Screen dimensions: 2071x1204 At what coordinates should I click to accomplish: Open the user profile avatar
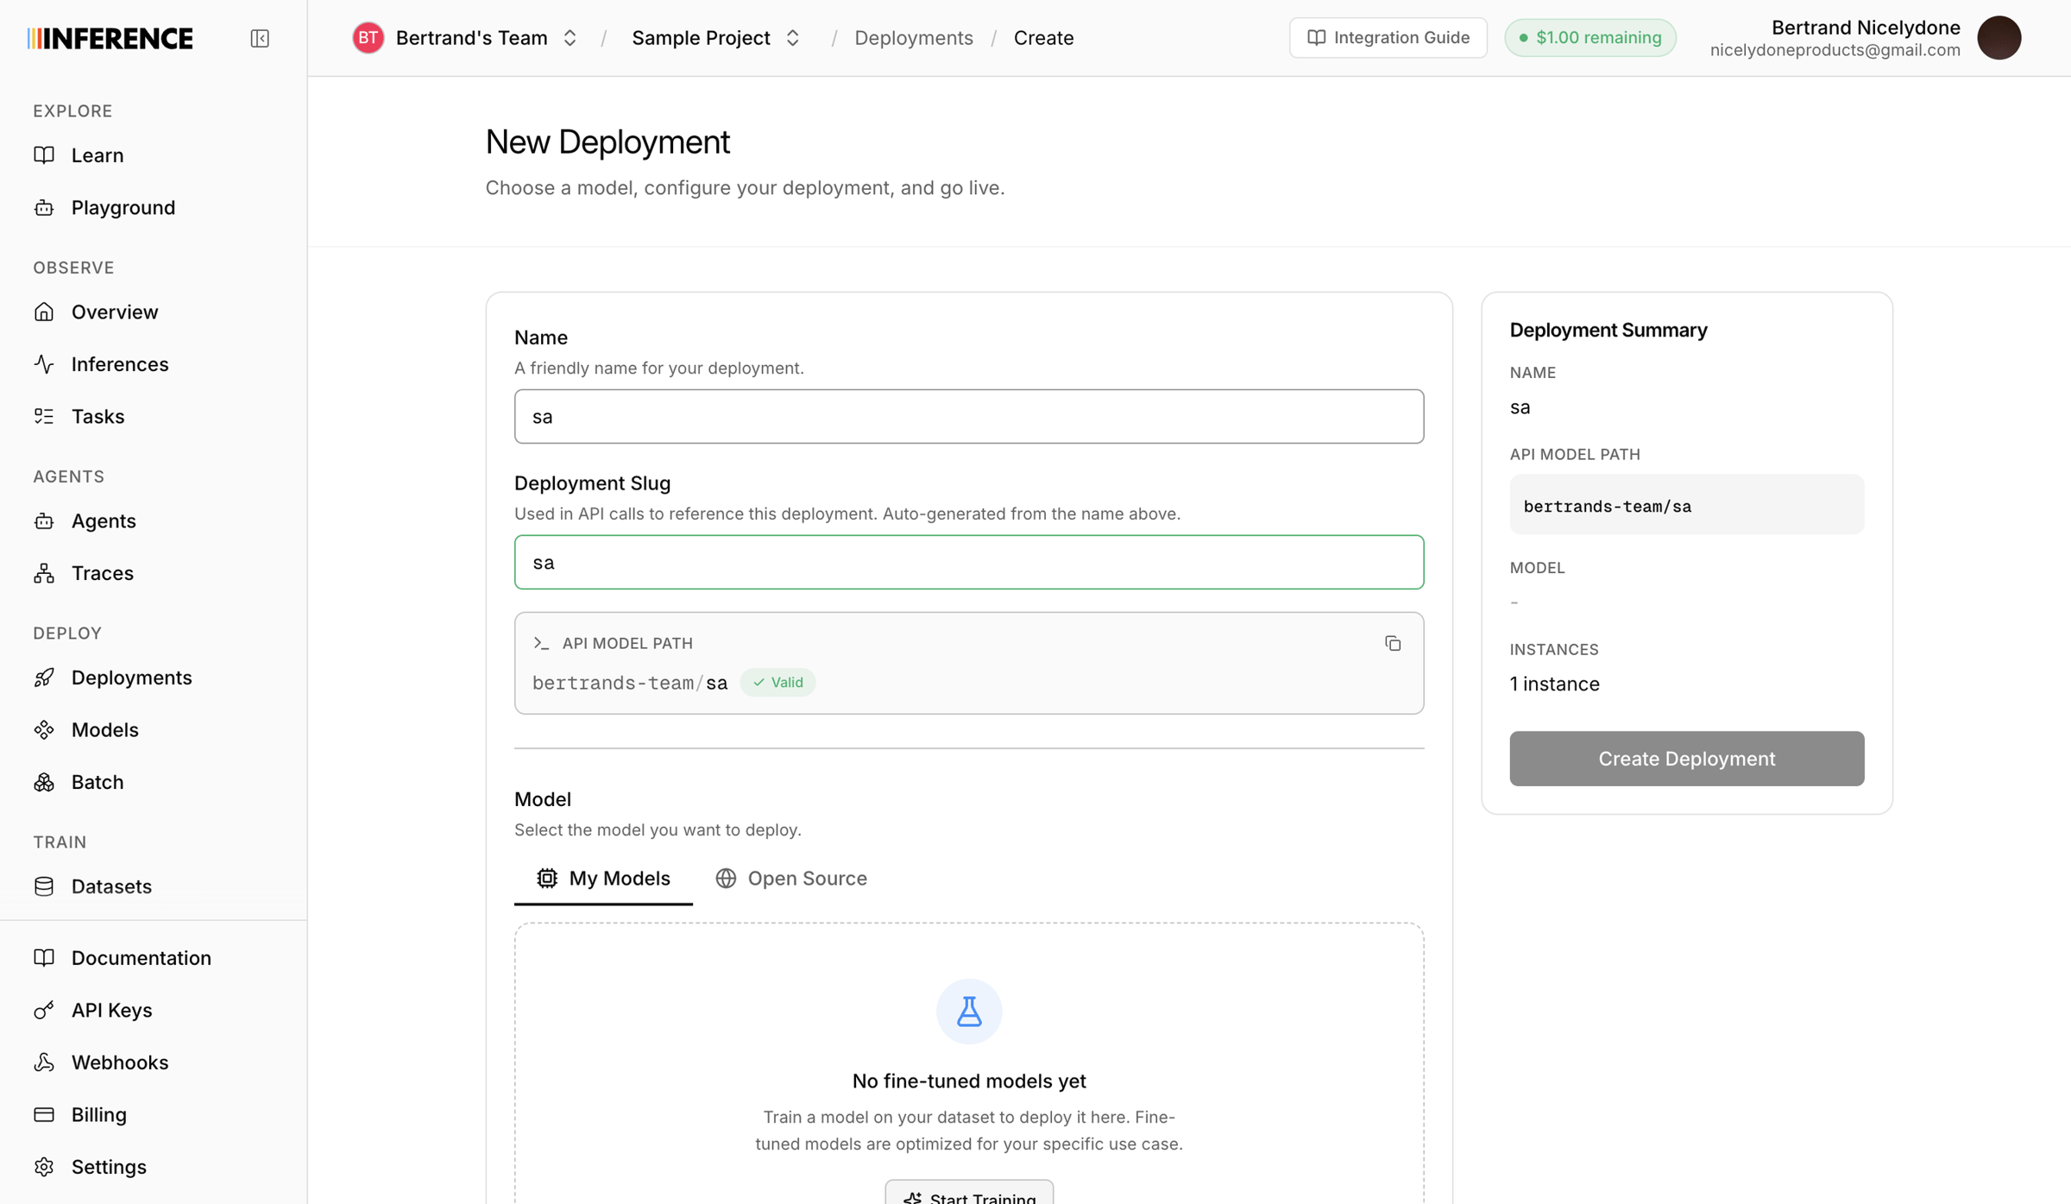pyautogui.click(x=1999, y=38)
